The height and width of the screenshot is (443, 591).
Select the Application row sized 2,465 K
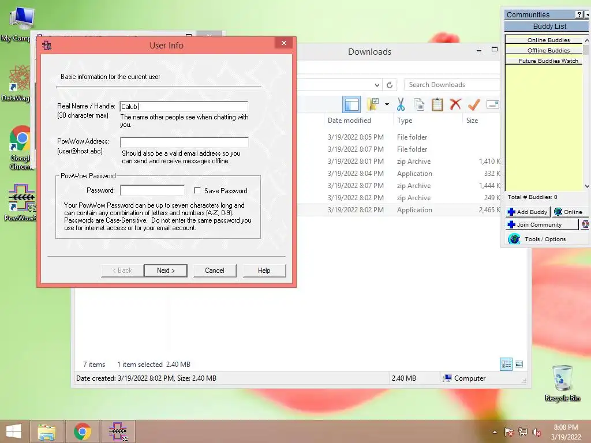[398, 210]
